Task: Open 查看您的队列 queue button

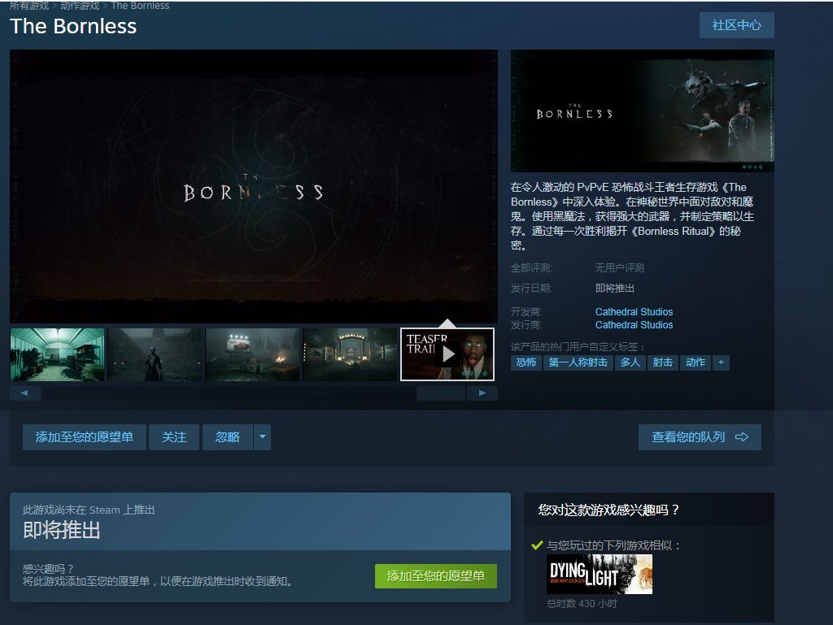Action: pyautogui.click(x=700, y=437)
